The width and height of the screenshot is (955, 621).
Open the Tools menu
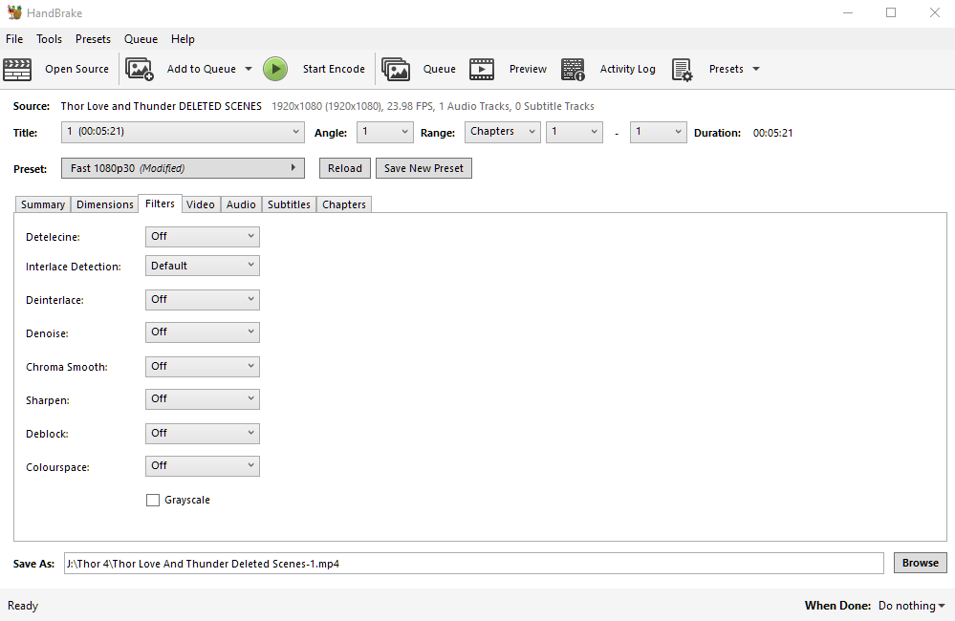(50, 39)
